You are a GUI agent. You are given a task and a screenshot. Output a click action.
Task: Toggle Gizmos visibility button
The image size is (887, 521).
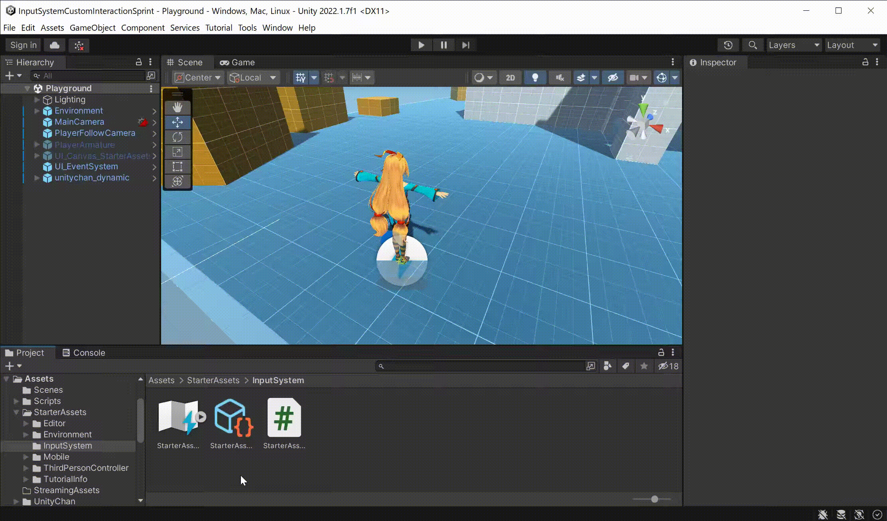662,78
